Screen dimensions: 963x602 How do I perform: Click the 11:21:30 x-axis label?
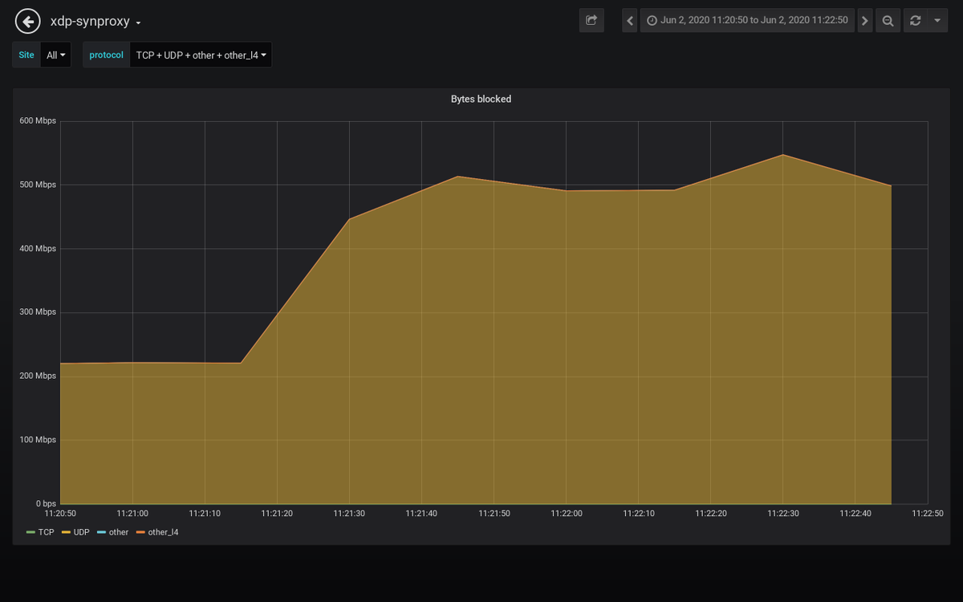click(349, 513)
